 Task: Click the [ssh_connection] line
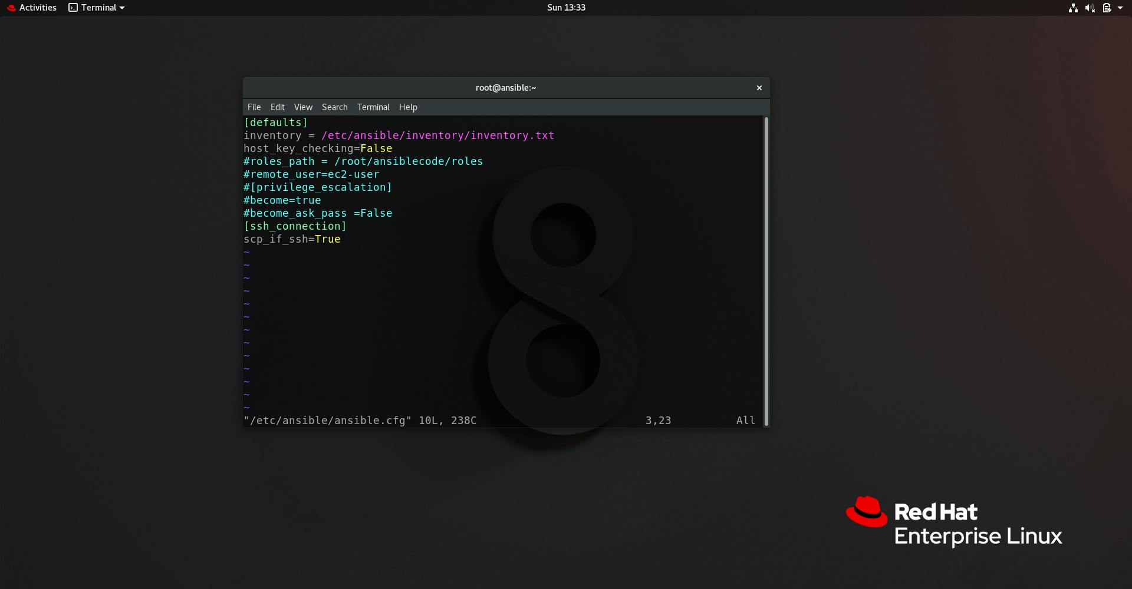[295, 226]
